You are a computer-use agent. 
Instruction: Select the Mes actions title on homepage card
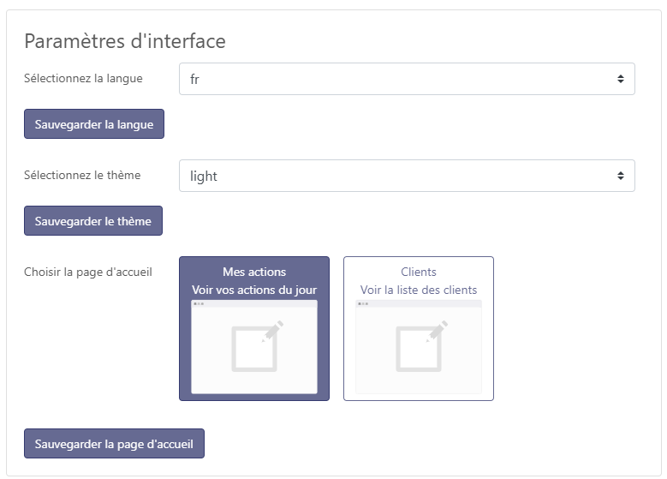(x=254, y=272)
